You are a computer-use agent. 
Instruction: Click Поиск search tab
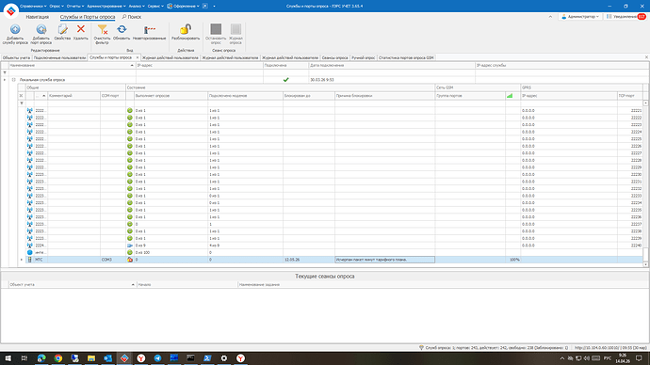click(x=131, y=17)
